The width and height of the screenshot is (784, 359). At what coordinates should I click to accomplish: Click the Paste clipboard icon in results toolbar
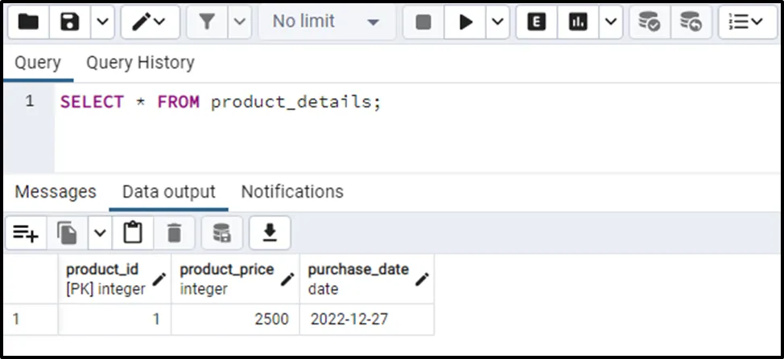coord(133,233)
